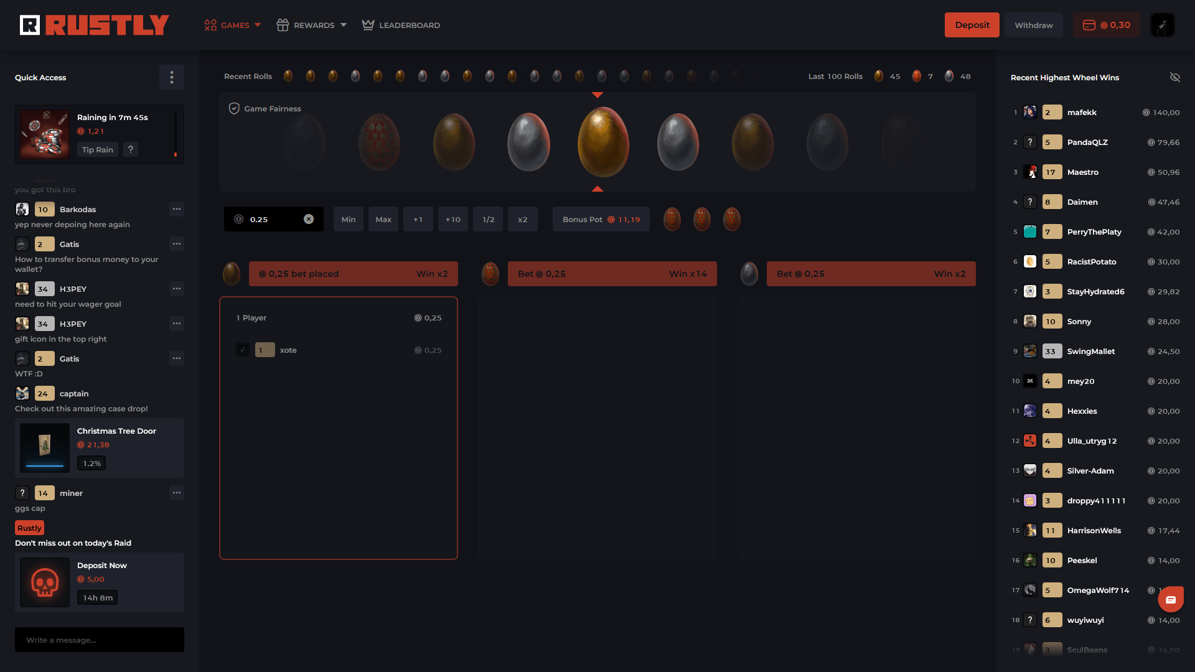Expand the Rewards dropdown

click(311, 25)
